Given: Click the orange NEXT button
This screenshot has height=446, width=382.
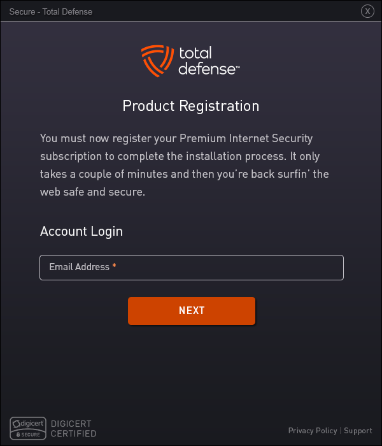Looking at the screenshot, I should point(192,311).
